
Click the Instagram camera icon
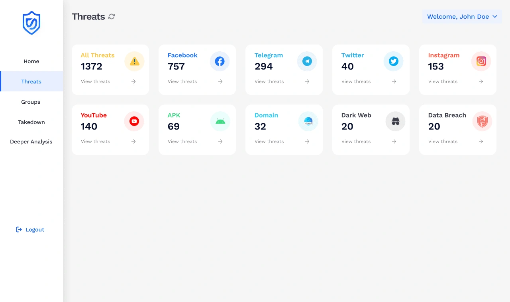tap(481, 61)
